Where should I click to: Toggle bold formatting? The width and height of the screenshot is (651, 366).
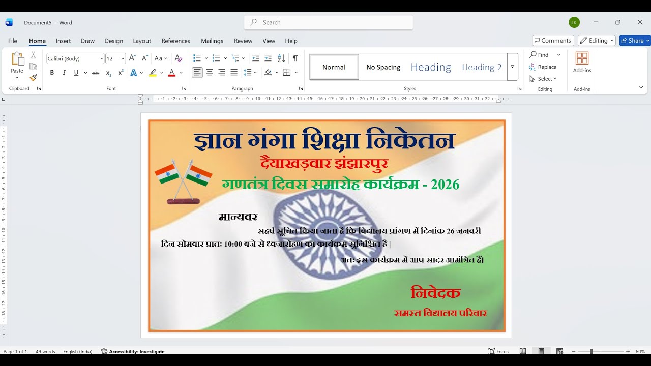[x=52, y=73]
